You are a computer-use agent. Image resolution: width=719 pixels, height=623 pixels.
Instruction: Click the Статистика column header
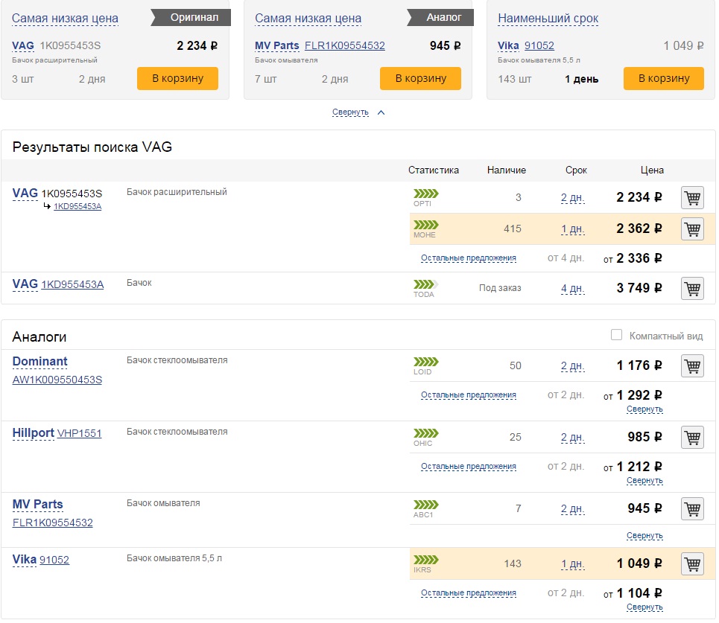434,170
